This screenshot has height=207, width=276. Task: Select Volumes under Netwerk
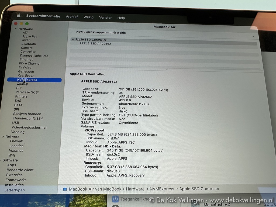pos(16,151)
